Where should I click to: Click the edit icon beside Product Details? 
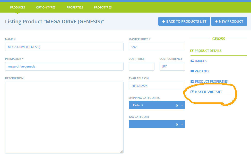192,51
